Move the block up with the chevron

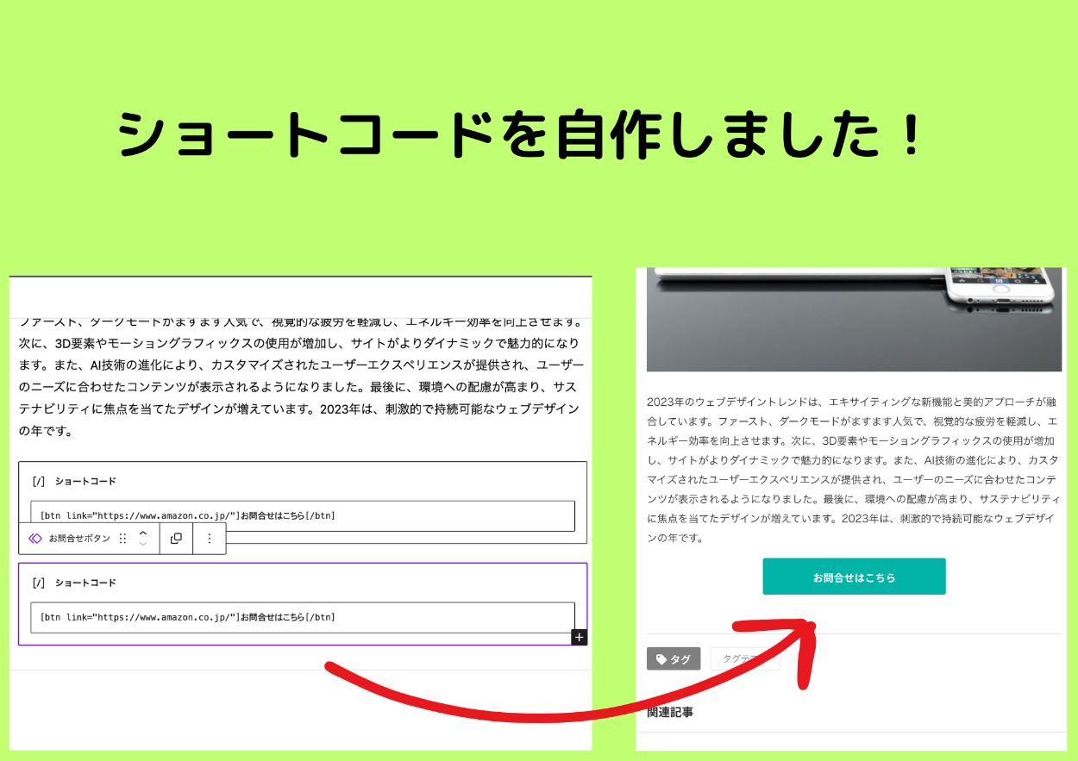143,533
